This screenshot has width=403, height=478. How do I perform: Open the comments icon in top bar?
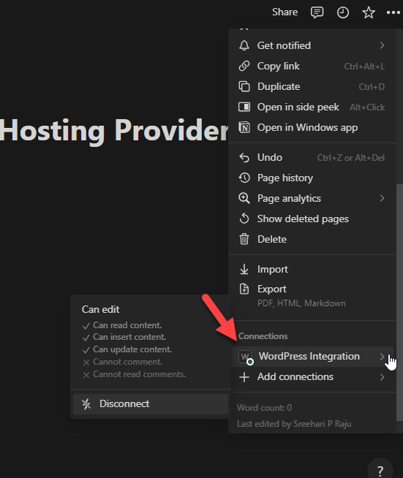point(317,12)
